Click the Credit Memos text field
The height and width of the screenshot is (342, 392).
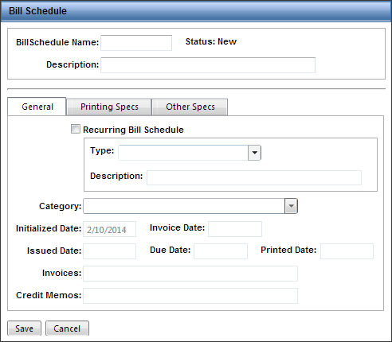190,296
